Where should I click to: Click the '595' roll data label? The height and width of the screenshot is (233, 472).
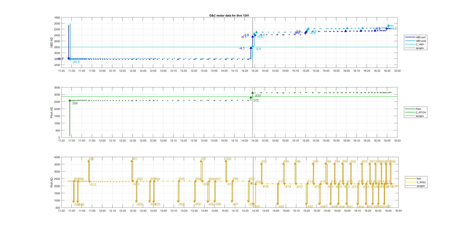[286, 162]
